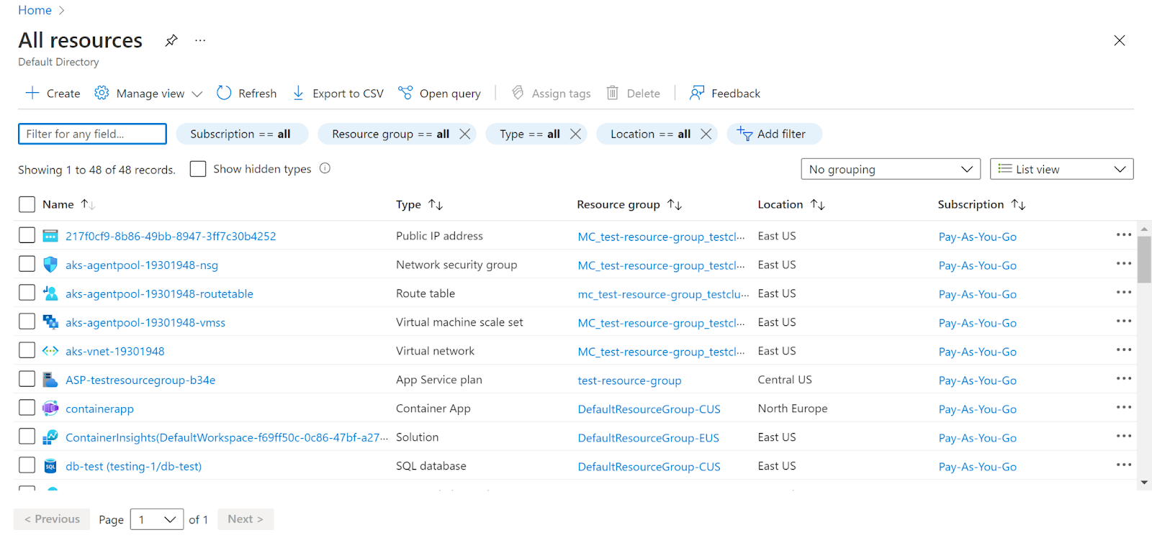1152x548 pixels.
Task: Export resource list to CSV
Action: (x=338, y=93)
